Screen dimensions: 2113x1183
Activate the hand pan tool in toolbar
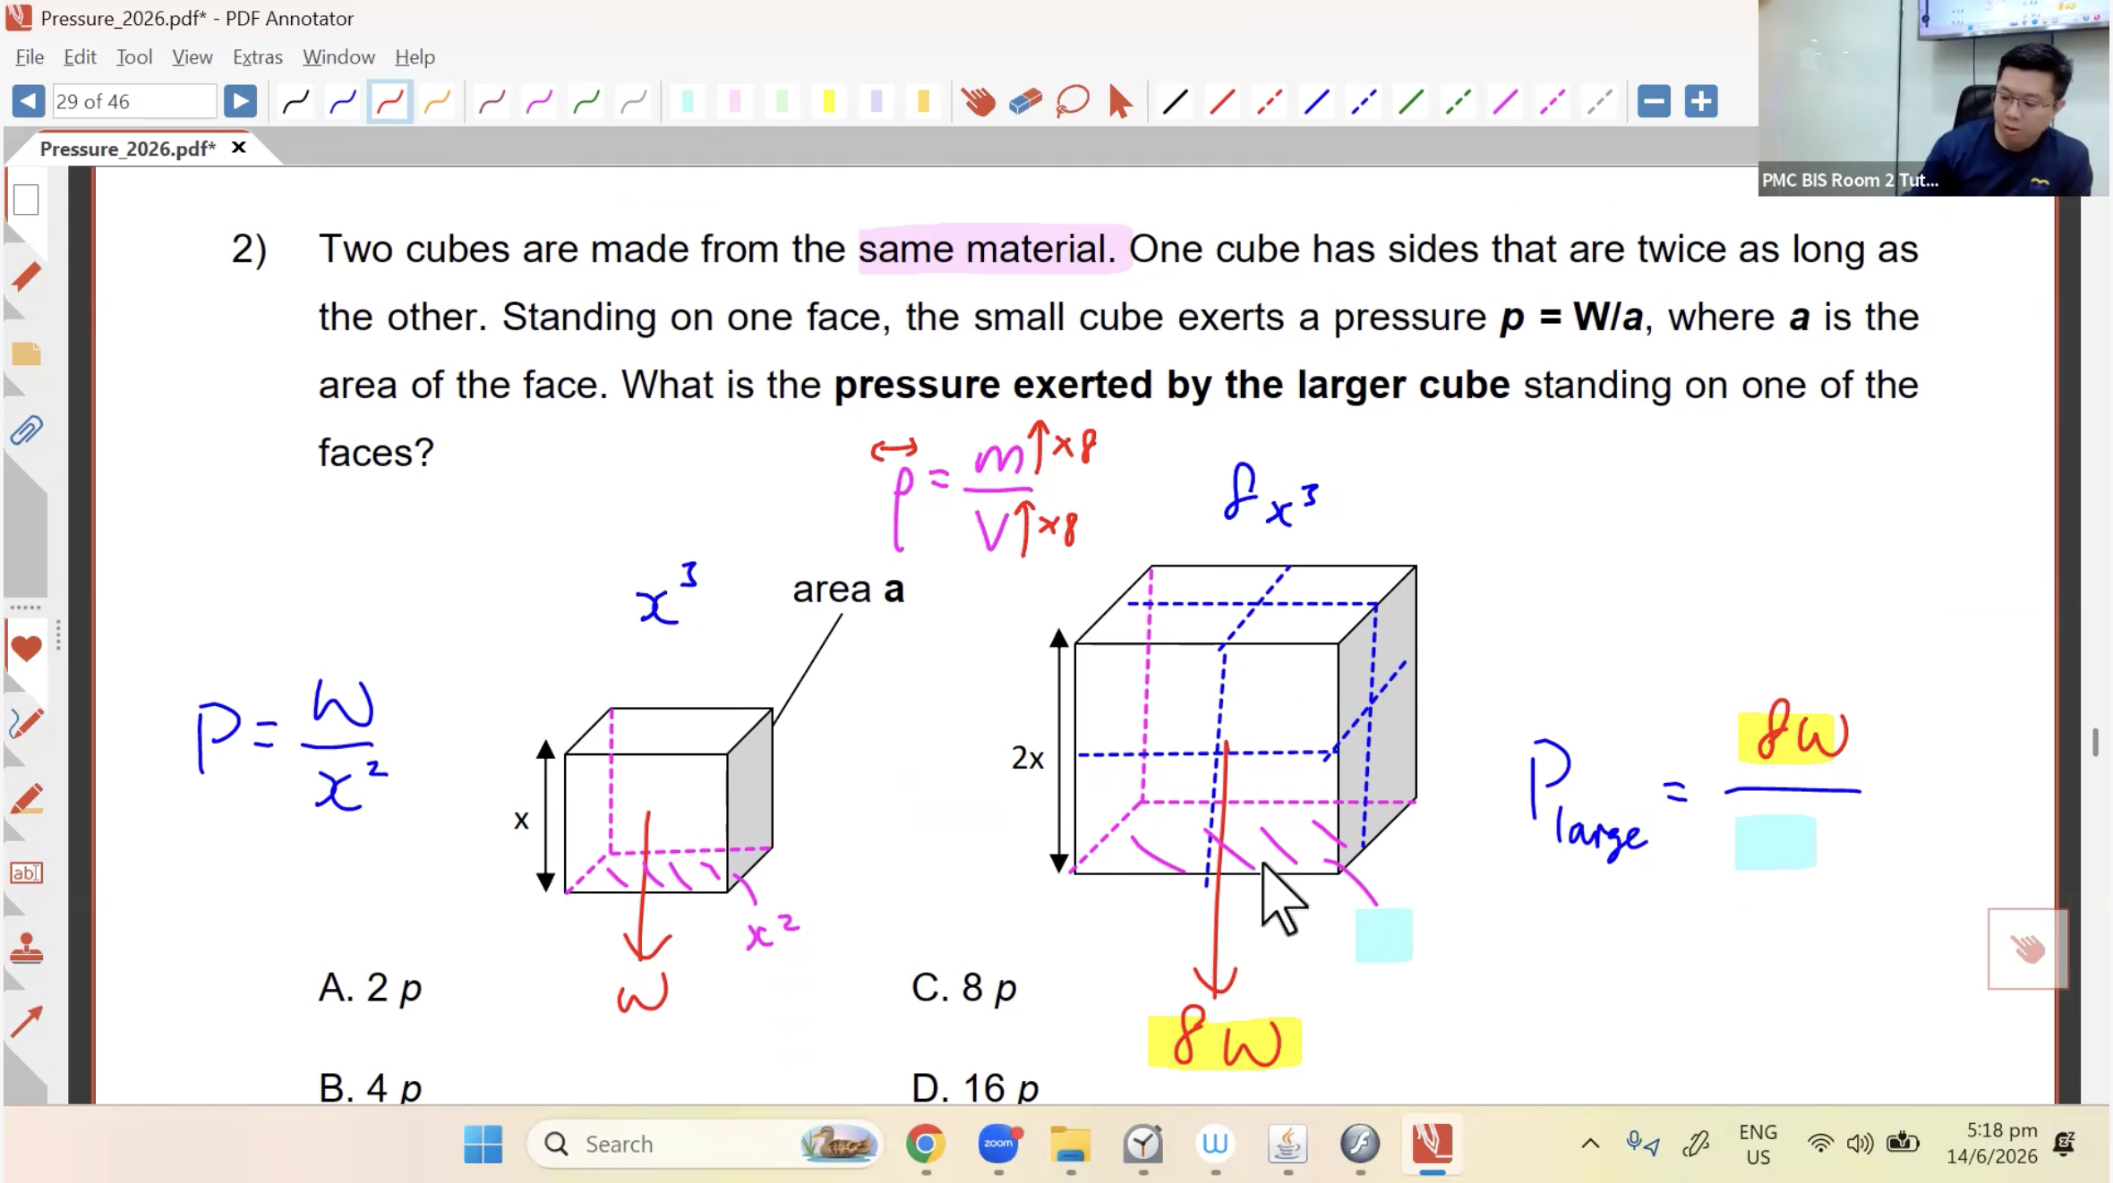[979, 102]
